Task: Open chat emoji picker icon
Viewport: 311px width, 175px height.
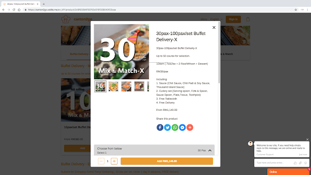Action: (306, 163)
